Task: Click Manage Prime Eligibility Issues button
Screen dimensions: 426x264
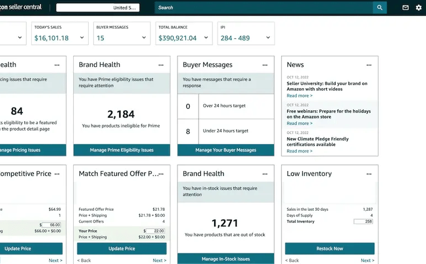Action: [121, 150]
